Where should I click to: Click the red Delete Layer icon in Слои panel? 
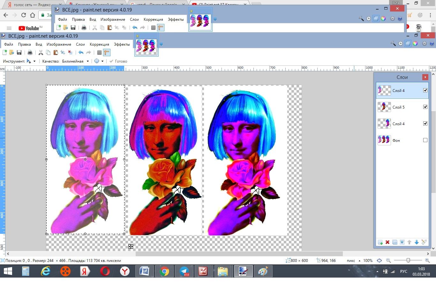click(387, 242)
